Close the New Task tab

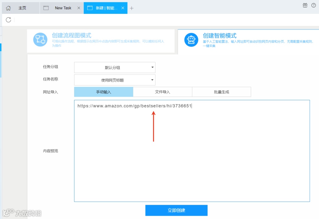[79, 8]
